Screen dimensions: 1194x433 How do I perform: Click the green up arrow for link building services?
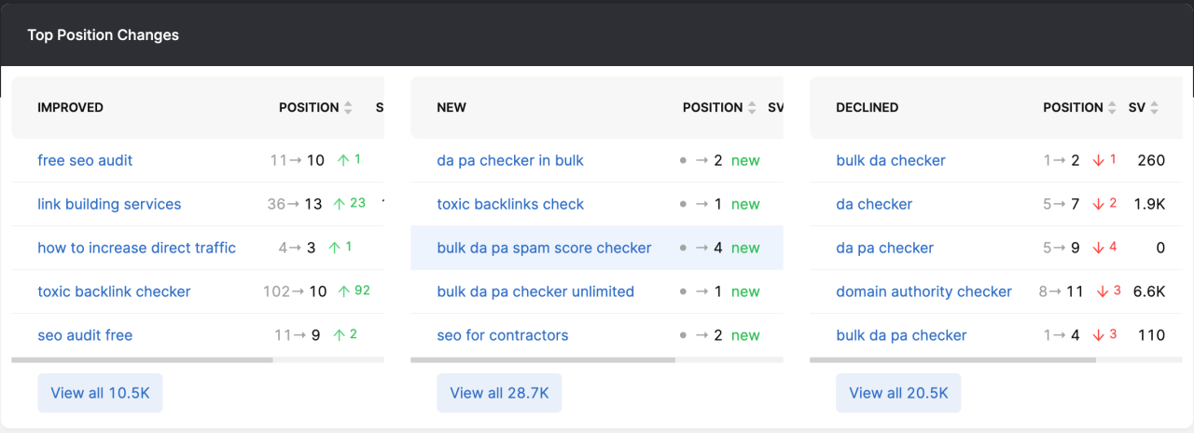pyautogui.click(x=340, y=204)
